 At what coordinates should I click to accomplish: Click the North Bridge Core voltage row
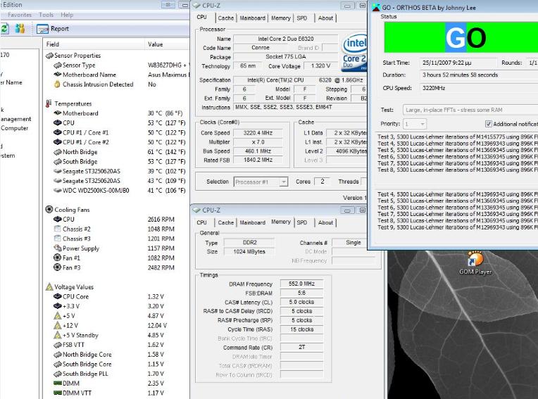click(x=117, y=355)
